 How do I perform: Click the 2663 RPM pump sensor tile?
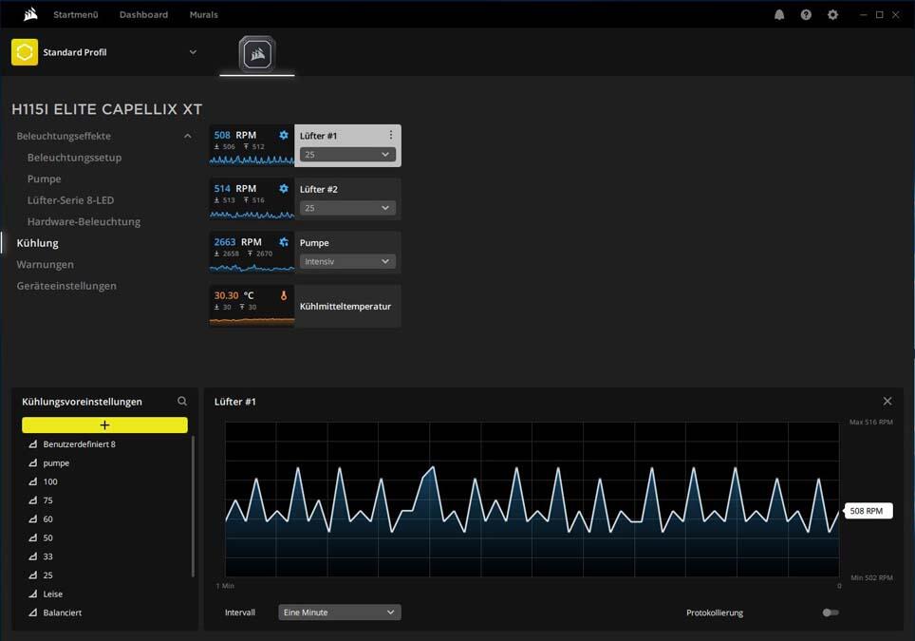pos(252,253)
